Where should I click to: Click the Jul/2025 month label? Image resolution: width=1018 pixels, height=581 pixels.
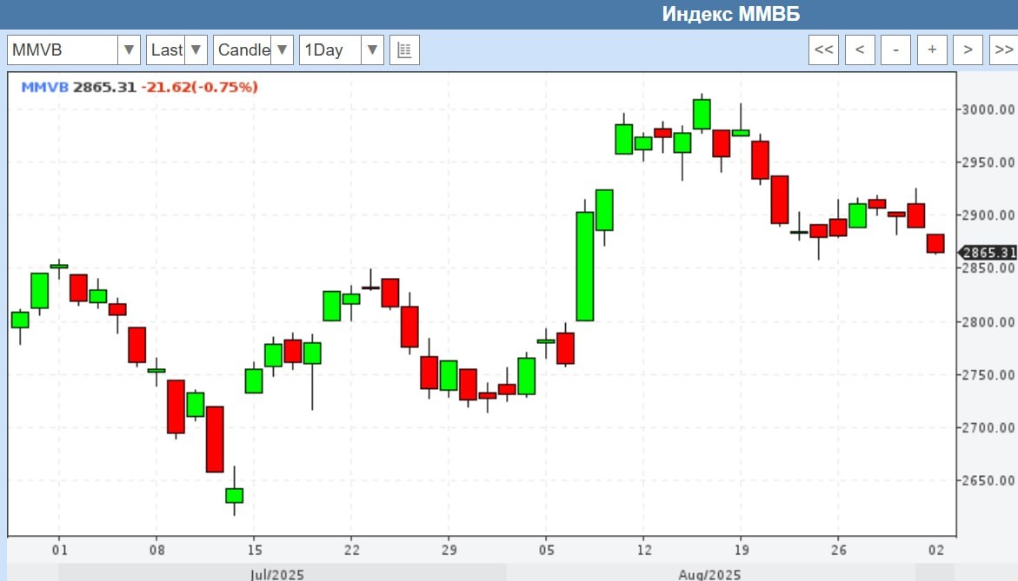(x=277, y=575)
